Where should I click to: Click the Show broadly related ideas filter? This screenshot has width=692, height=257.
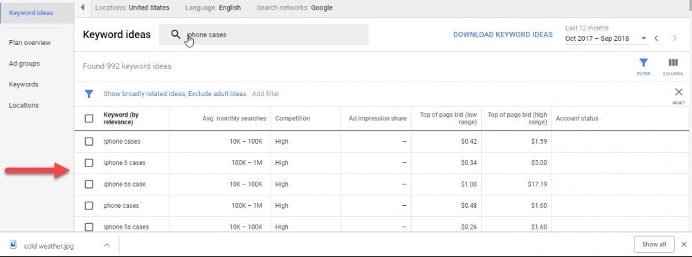click(x=175, y=93)
